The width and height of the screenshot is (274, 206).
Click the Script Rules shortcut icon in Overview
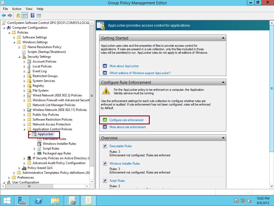click(x=105, y=181)
